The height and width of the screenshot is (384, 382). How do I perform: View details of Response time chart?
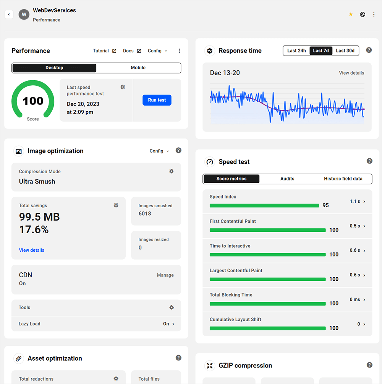351,73
